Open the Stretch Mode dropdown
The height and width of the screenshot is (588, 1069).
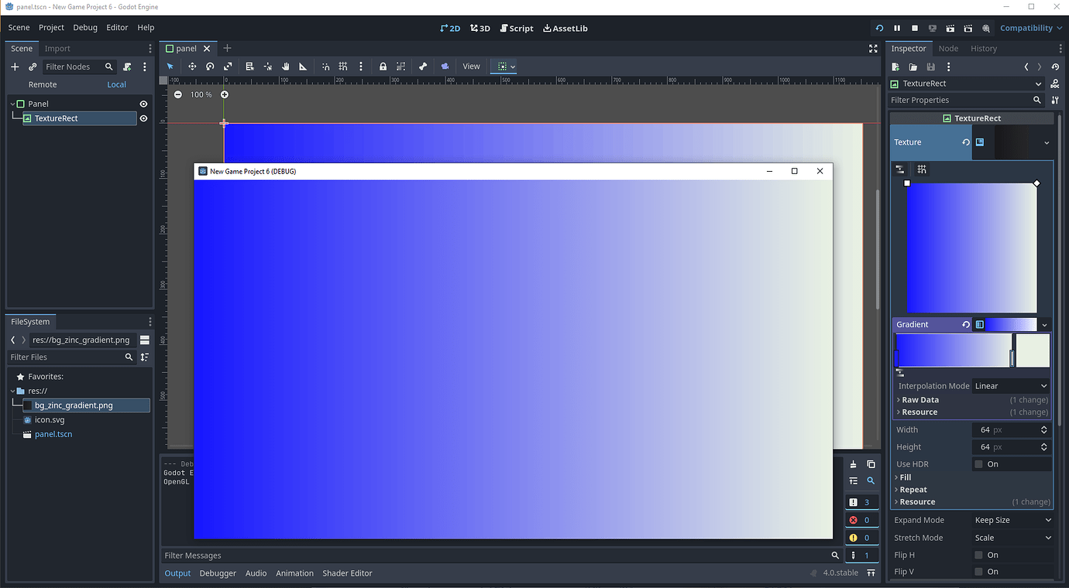[x=1011, y=537]
